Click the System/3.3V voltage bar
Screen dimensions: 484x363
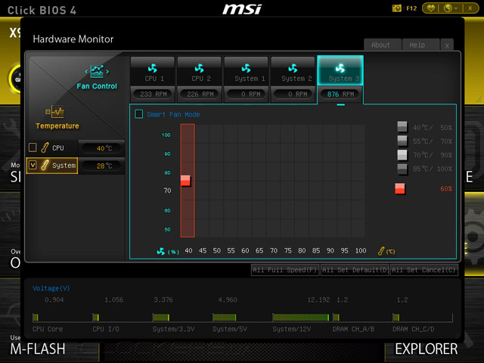[x=161, y=318]
